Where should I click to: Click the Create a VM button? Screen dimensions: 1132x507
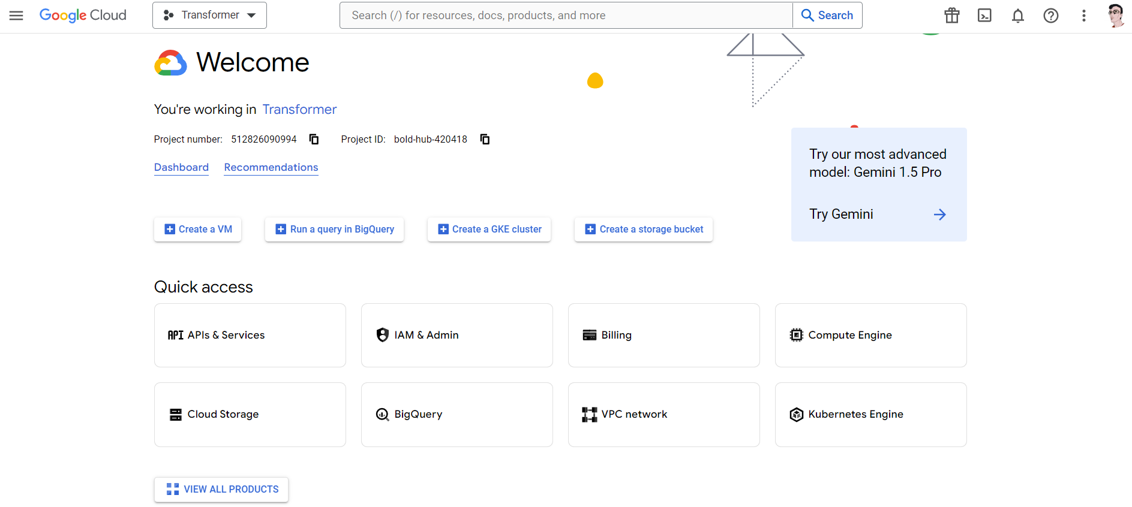[x=197, y=230]
